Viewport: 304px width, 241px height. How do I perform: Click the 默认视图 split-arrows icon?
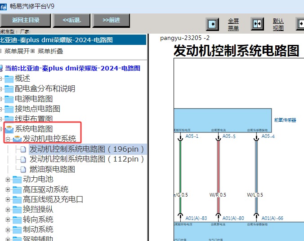tap(257, 24)
